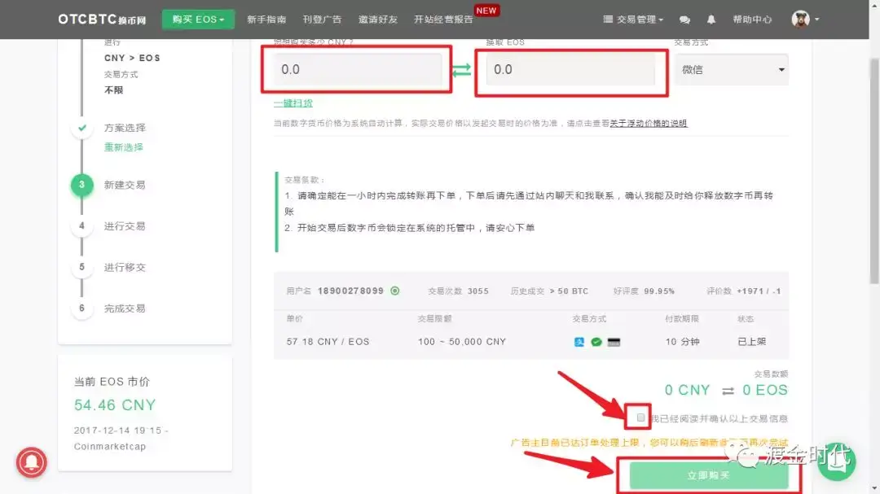Click the 方案选择 step label
This screenshot has height=494, width=880.
tap(125, 128)
